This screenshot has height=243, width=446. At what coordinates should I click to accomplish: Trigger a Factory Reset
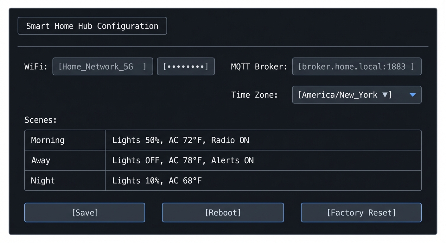[x=361, y=212]
